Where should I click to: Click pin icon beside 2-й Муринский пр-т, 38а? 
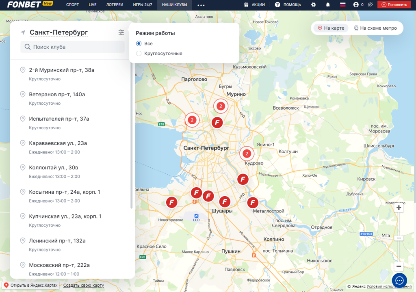click(x=23, y=70)
